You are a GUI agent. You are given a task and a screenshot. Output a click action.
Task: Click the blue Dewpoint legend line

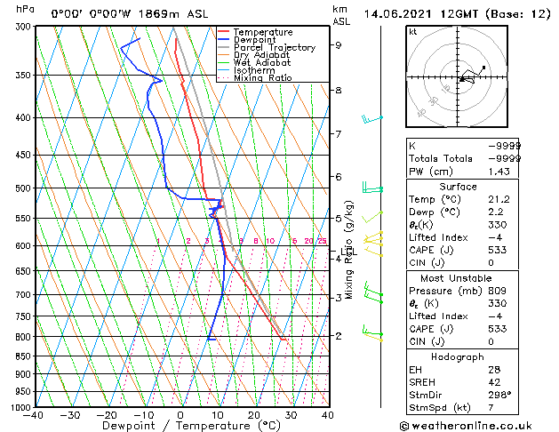[223, 40]
